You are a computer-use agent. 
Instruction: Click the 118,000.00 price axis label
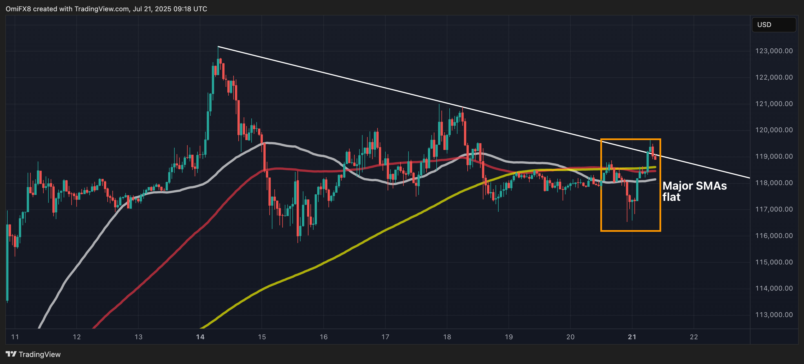click(x=774, y=183)
